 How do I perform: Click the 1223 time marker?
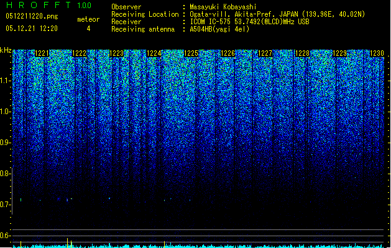point(116,53)
